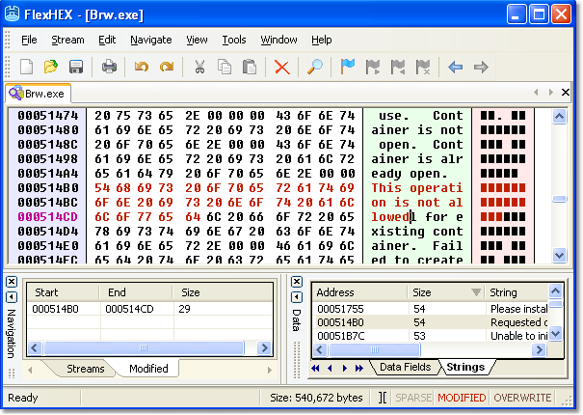Click the hex view scrollbar up arrow
This screenshot has width=583, height=415.
point(559,117)
